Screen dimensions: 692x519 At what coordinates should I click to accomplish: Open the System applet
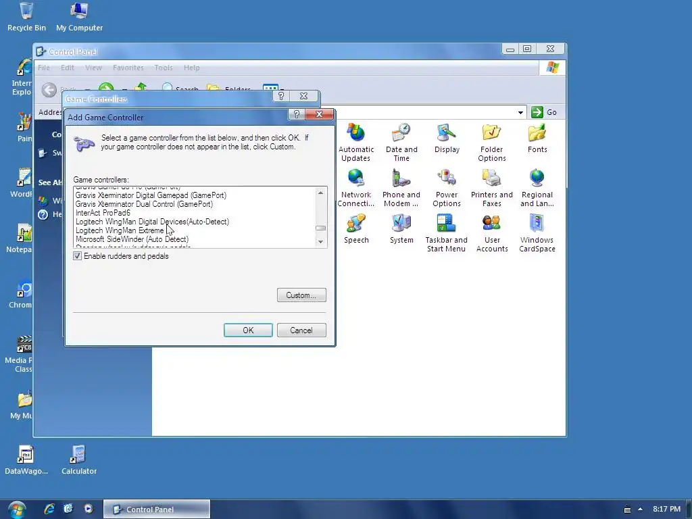pyautogui.click(x=401, y=228)
